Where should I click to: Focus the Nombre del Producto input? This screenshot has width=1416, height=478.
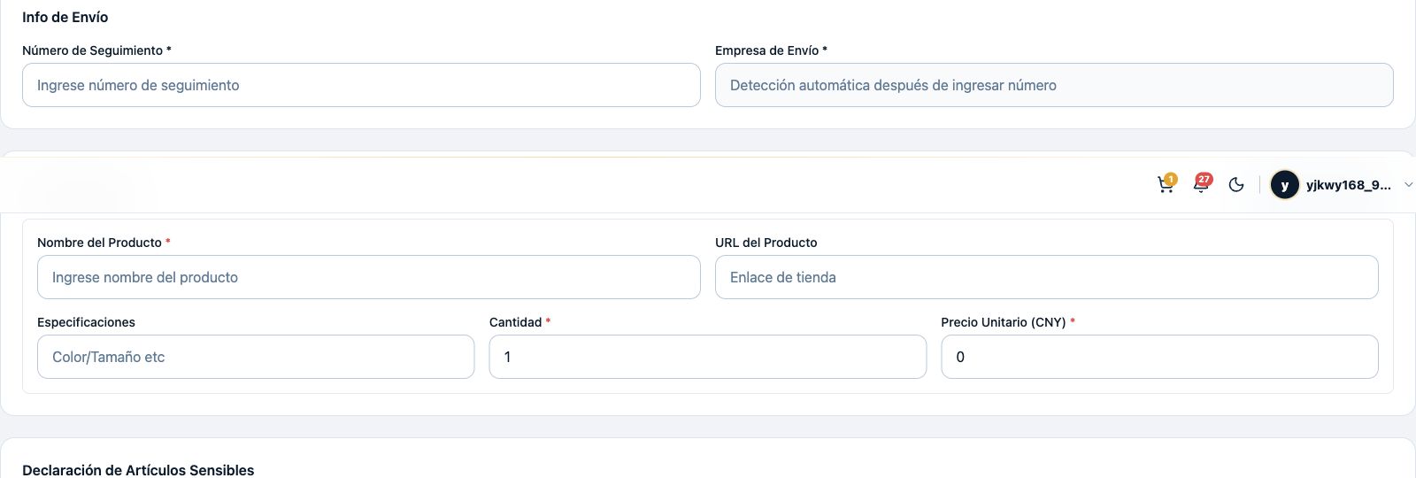(369, 277)
